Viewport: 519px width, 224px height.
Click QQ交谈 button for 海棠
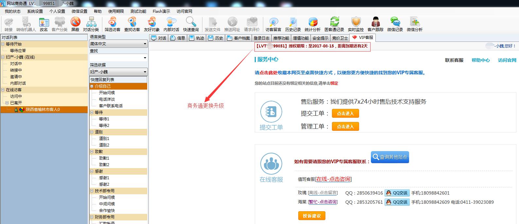(x=397, y=202)
